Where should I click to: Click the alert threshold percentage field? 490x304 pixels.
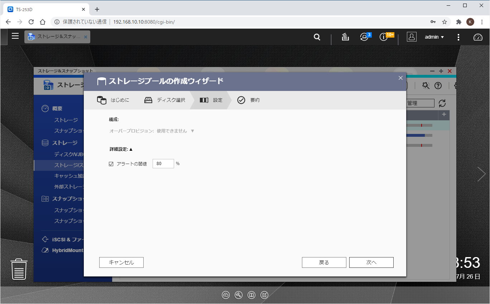[x=163, y=164]
